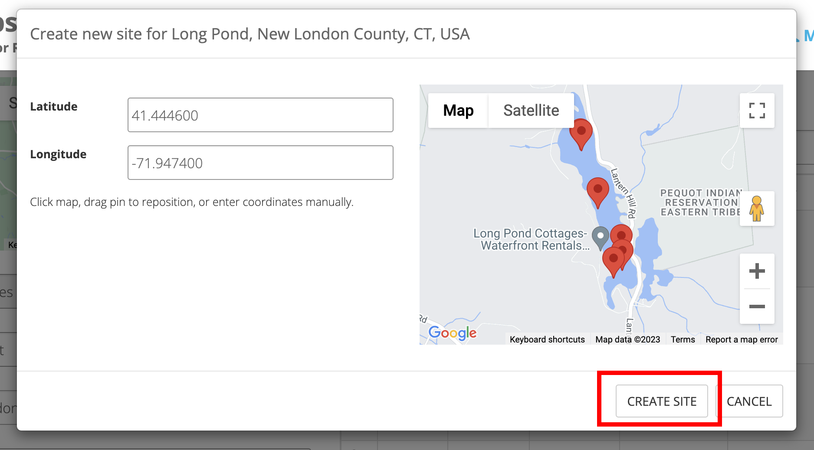
Task: Click the Long Pond Cottages label
Action: (532, 239)
